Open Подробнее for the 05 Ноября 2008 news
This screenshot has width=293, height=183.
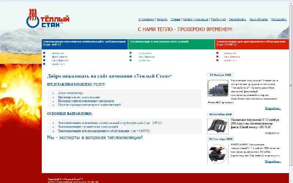(x=273, y=108)
